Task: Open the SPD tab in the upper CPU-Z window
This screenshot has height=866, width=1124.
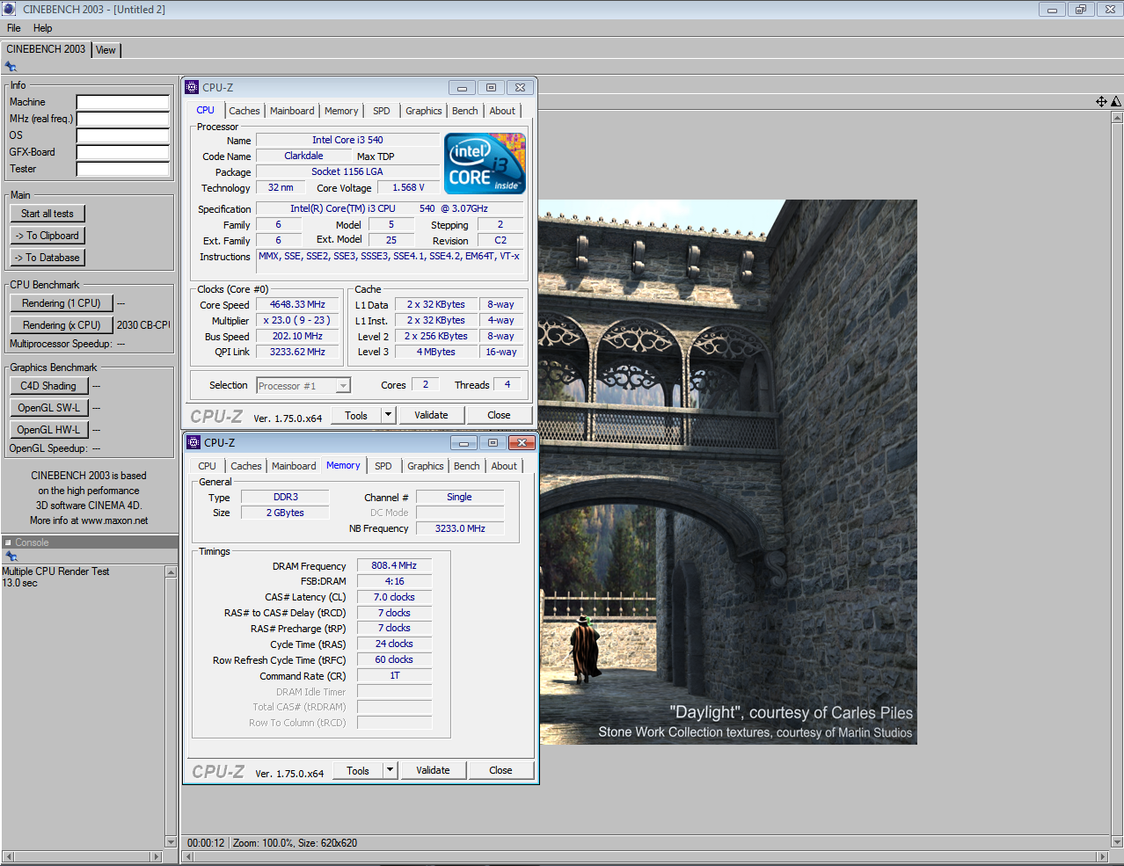Action: 381,111
